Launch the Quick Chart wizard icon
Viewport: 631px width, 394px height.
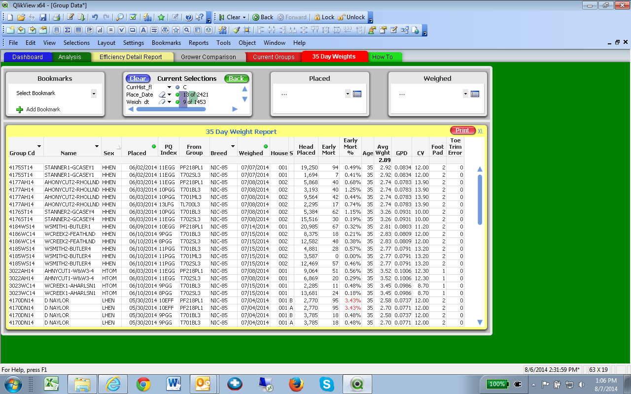click(x=147, y=17)
